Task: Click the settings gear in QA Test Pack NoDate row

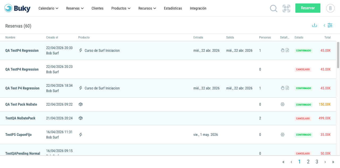Action: [x=283, y=105]
